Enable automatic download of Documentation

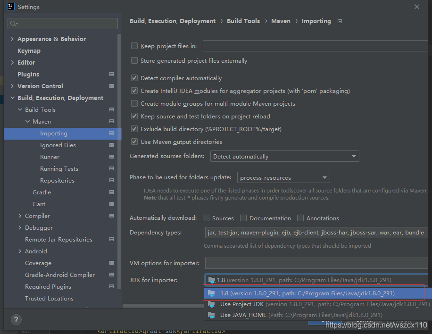243,218
